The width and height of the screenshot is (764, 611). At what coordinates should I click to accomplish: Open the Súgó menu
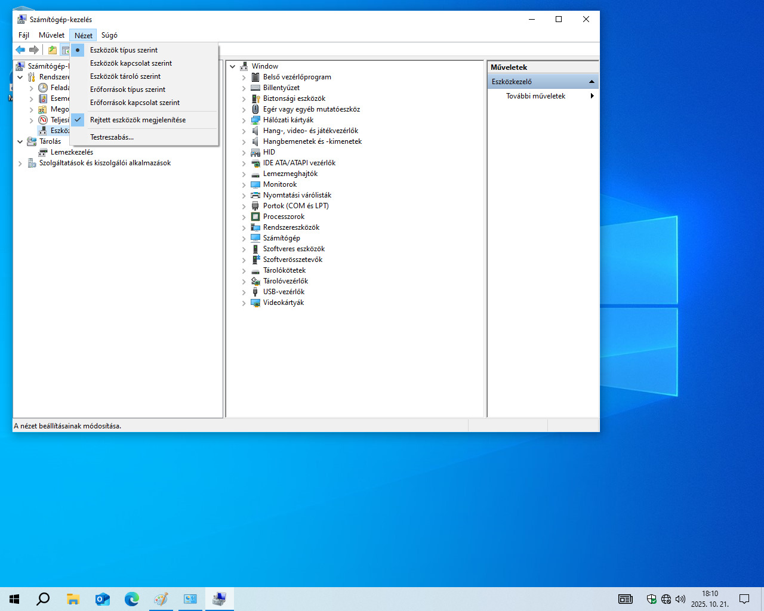[x=109, y=35]
